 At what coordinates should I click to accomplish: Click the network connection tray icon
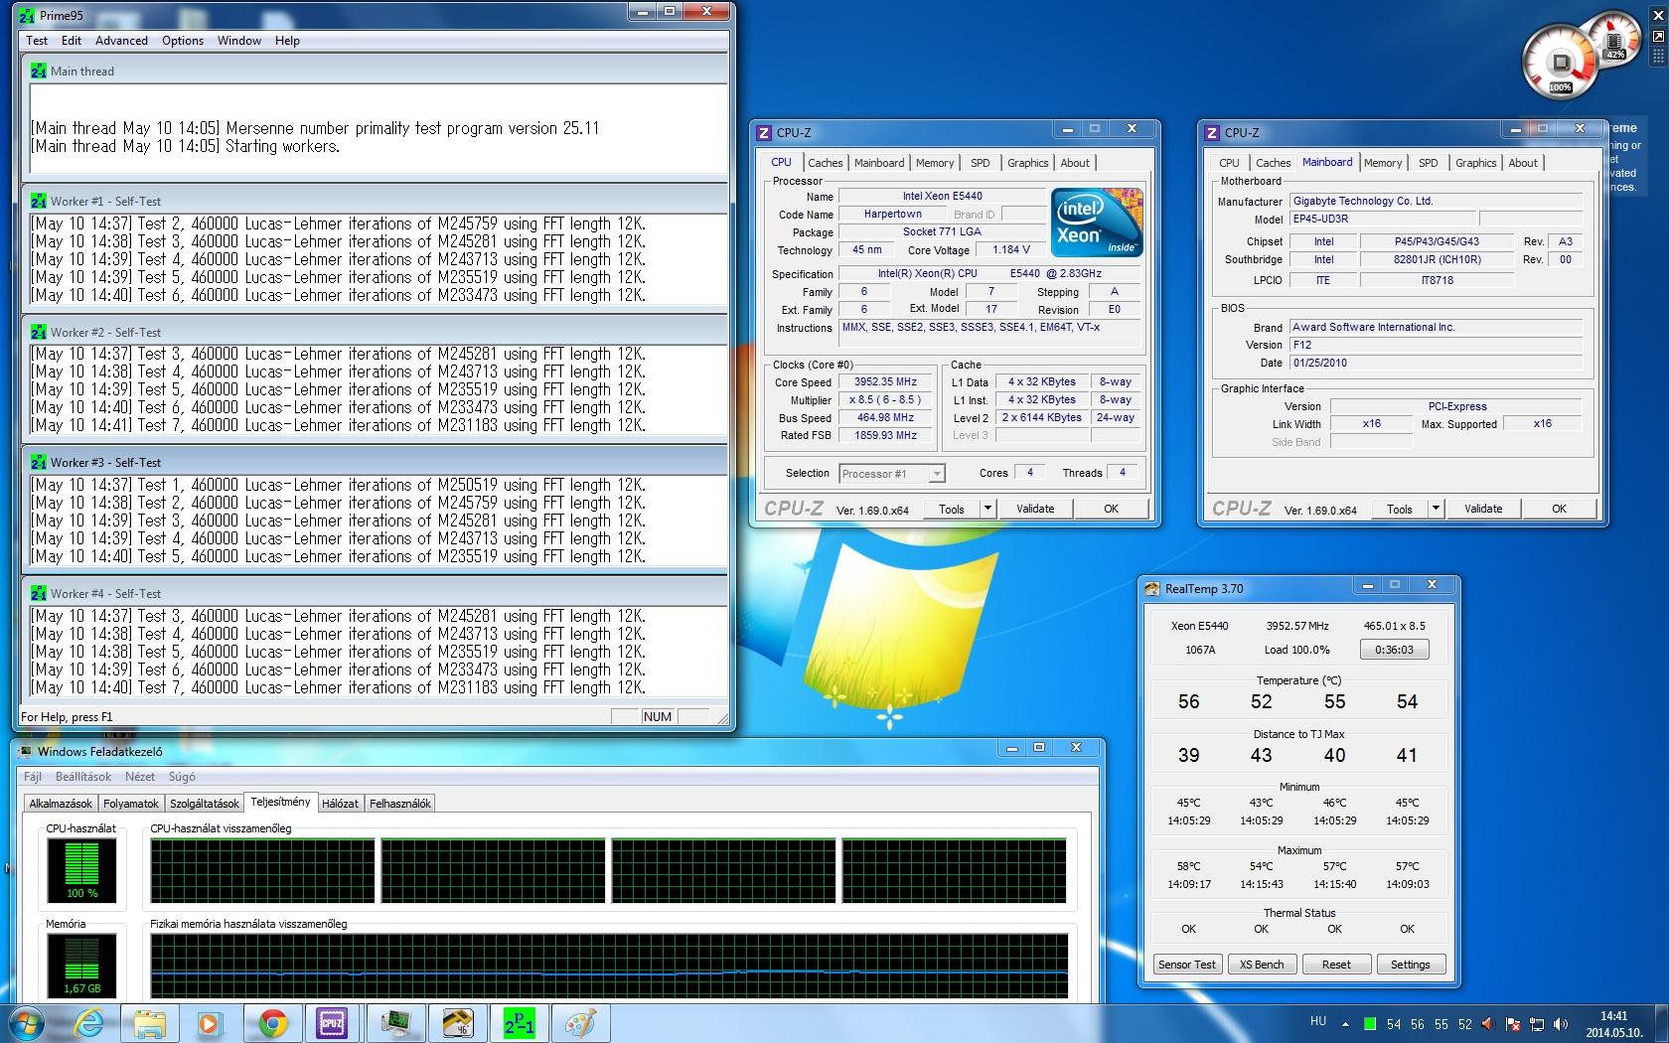point(1537,1024)
